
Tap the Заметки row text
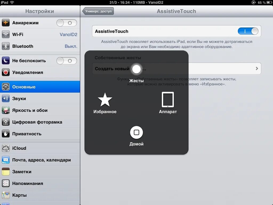point(22,172)
